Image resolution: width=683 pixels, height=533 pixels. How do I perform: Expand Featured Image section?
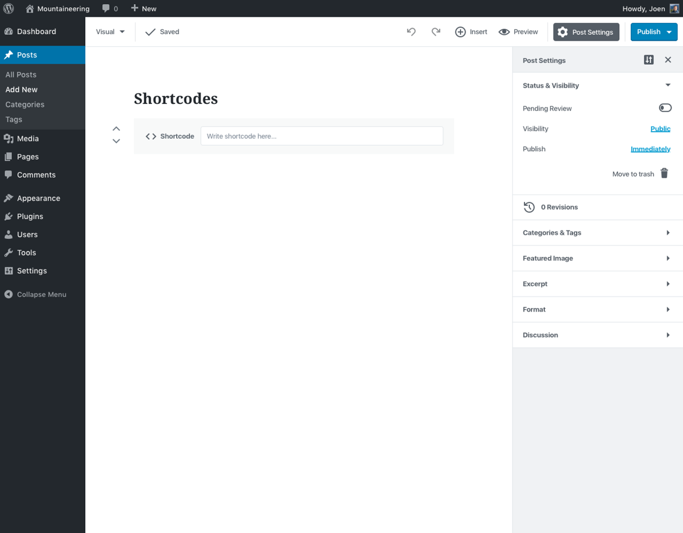tap(598, 259)
